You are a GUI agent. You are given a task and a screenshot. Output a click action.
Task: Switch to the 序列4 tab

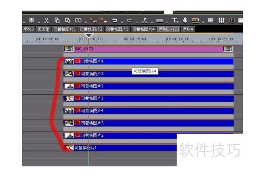[188, 29]
